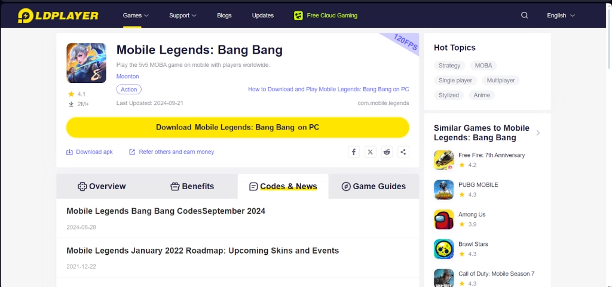Share on X (Twitter) icon

pos(371,152)
